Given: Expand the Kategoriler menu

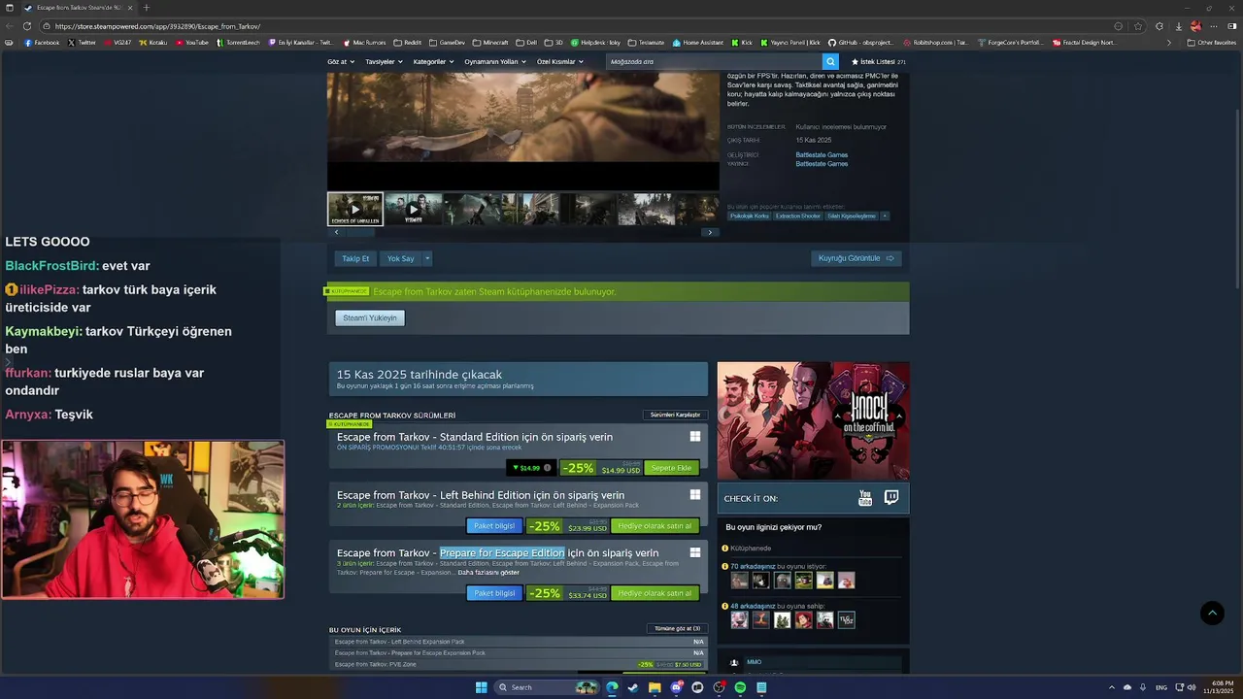Looking at the screenshot, I should click(433, 61).
